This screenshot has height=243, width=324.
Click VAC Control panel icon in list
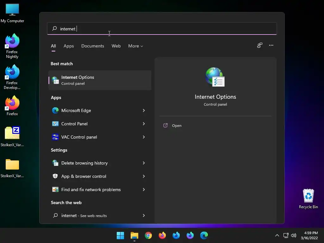click(55, 137)
